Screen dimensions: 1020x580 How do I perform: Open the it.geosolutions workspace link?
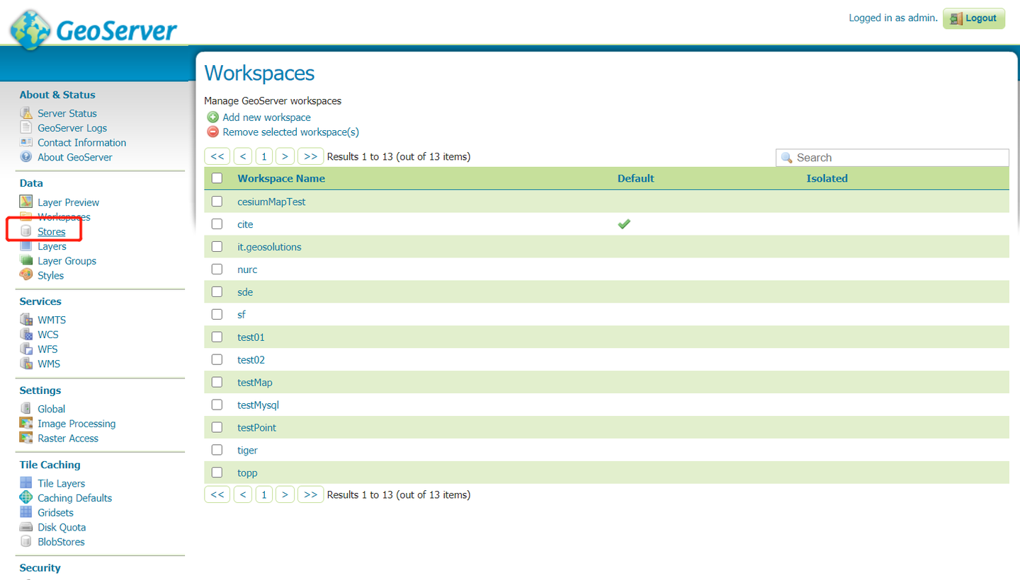[x=269, y=247]
